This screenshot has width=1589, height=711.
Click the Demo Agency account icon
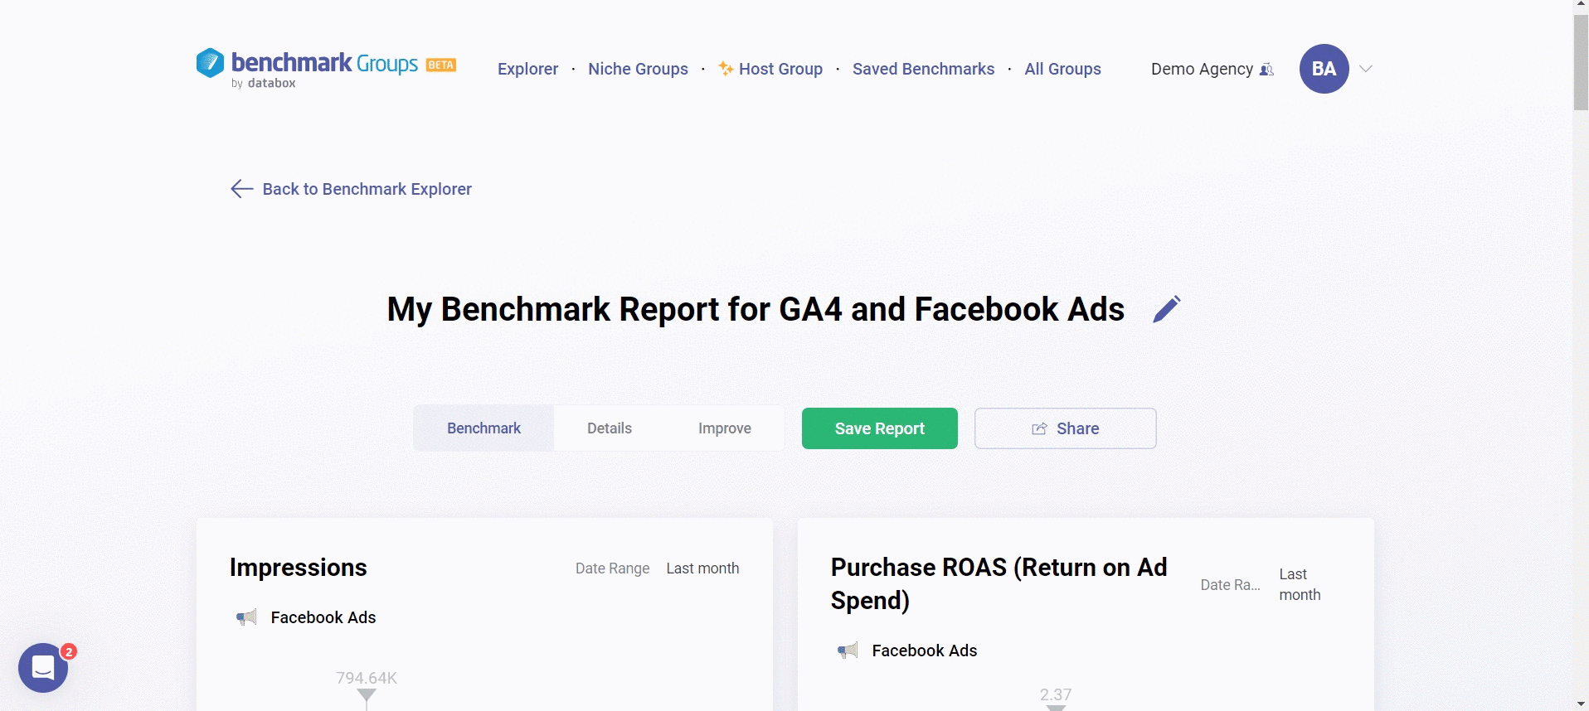1266,70
